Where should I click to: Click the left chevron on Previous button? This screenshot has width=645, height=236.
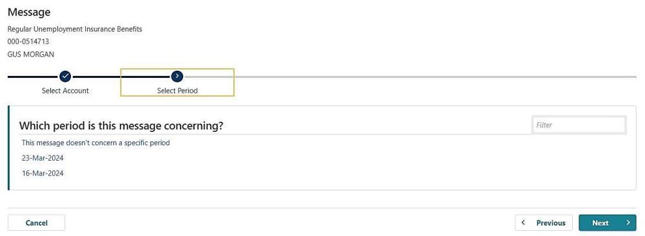pyautogui.click(x=523, y=222)
